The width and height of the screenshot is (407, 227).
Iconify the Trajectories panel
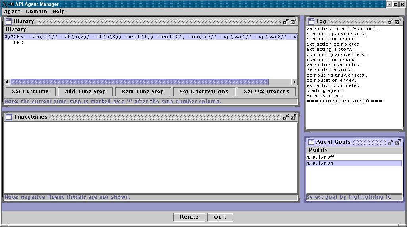286,117
